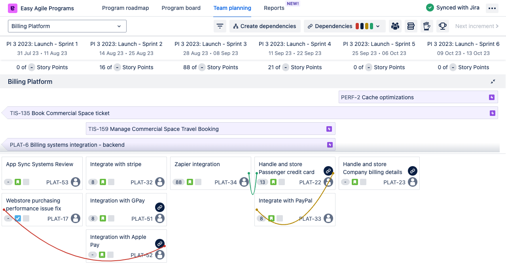
Task: Open the three-dot more options menu
Action: pyautogui.click(x=492, y=8)
